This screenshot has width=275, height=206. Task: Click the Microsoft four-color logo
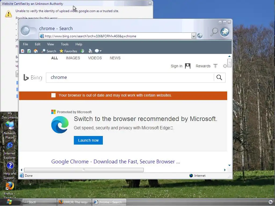[x=53, y=112]
